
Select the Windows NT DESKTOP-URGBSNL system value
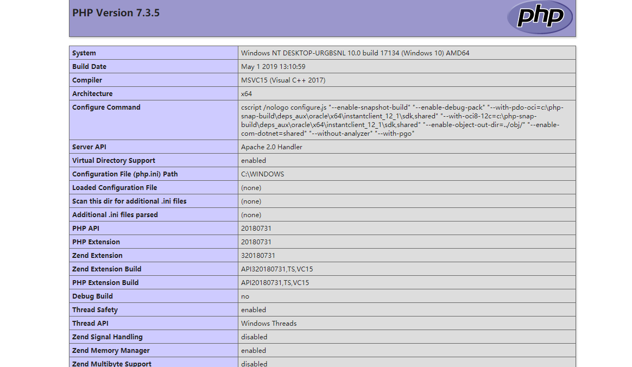pos(355,53)
